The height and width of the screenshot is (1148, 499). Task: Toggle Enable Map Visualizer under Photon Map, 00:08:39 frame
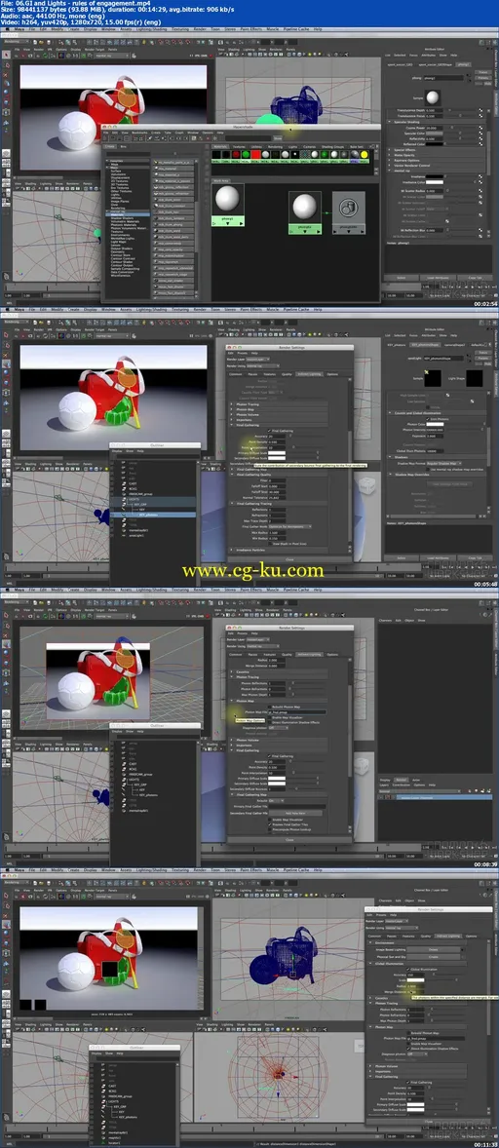(x=270, y=717)
